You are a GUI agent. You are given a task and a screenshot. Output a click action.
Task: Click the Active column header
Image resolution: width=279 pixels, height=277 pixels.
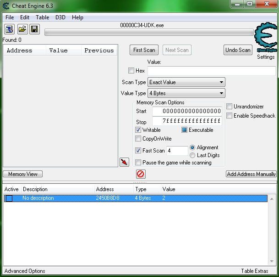pos(12,189)
